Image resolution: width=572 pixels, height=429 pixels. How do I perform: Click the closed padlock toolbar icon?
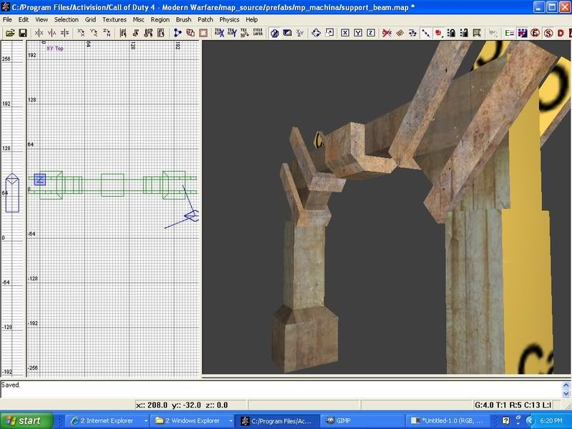[x=451, y=33]
